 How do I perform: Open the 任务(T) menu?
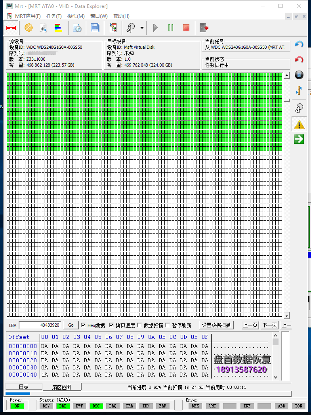pos(54,16)
